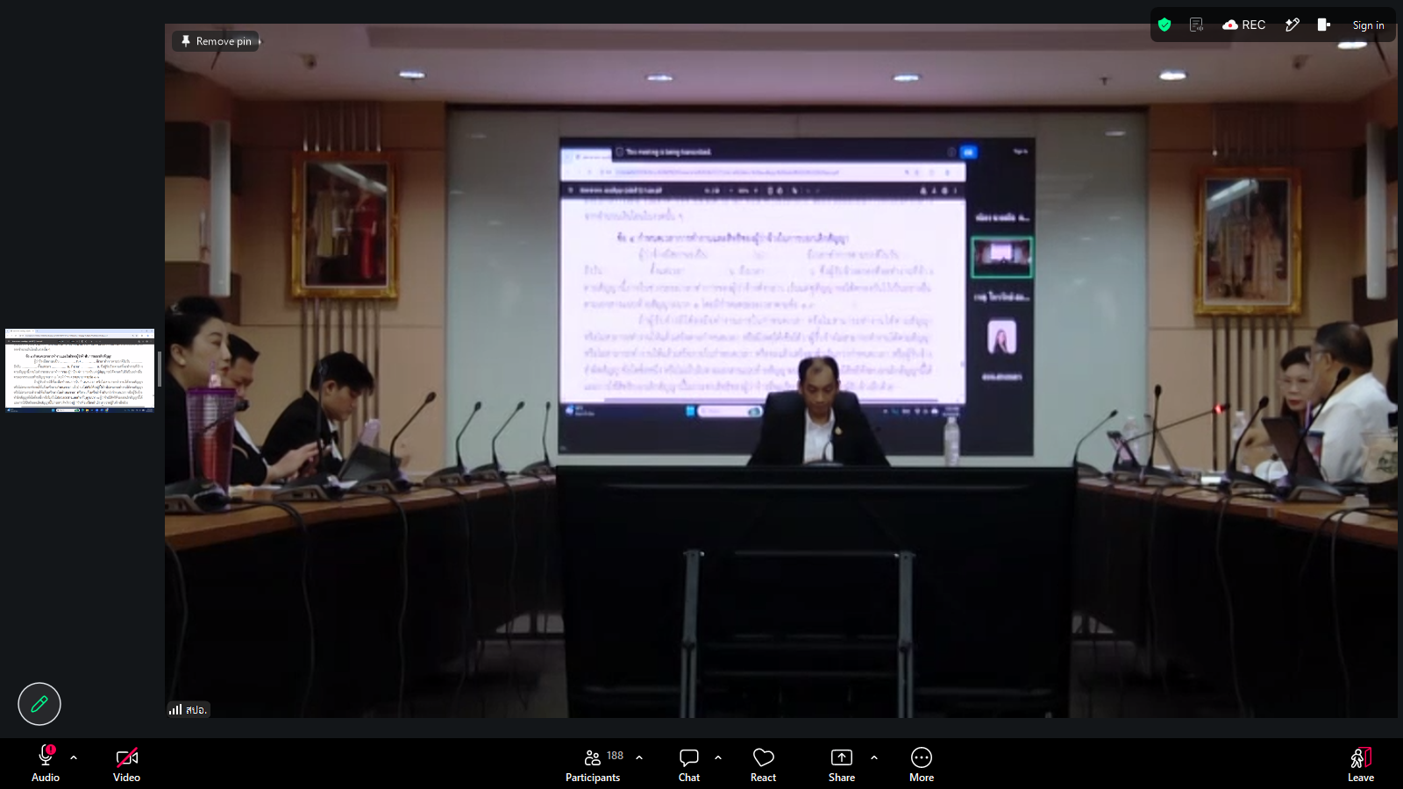The image size is (1403, 789).
Task: Click the cloud REC recording indicator
Action: (x=1243, y=25)
